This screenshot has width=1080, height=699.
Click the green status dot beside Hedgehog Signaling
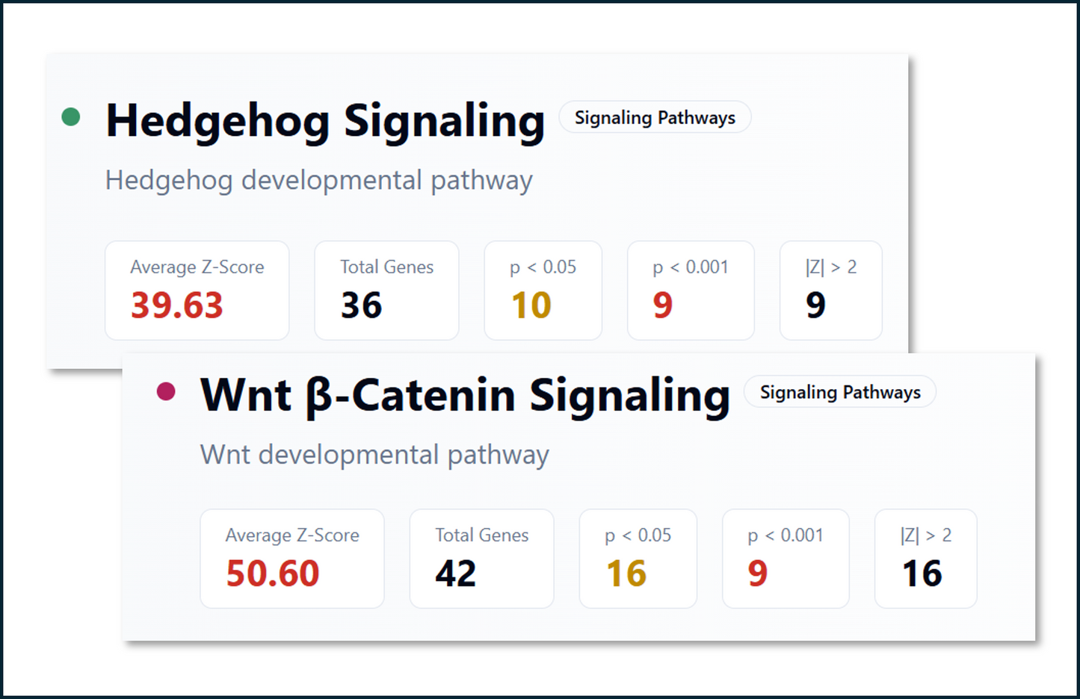click(x=72, y=116)
